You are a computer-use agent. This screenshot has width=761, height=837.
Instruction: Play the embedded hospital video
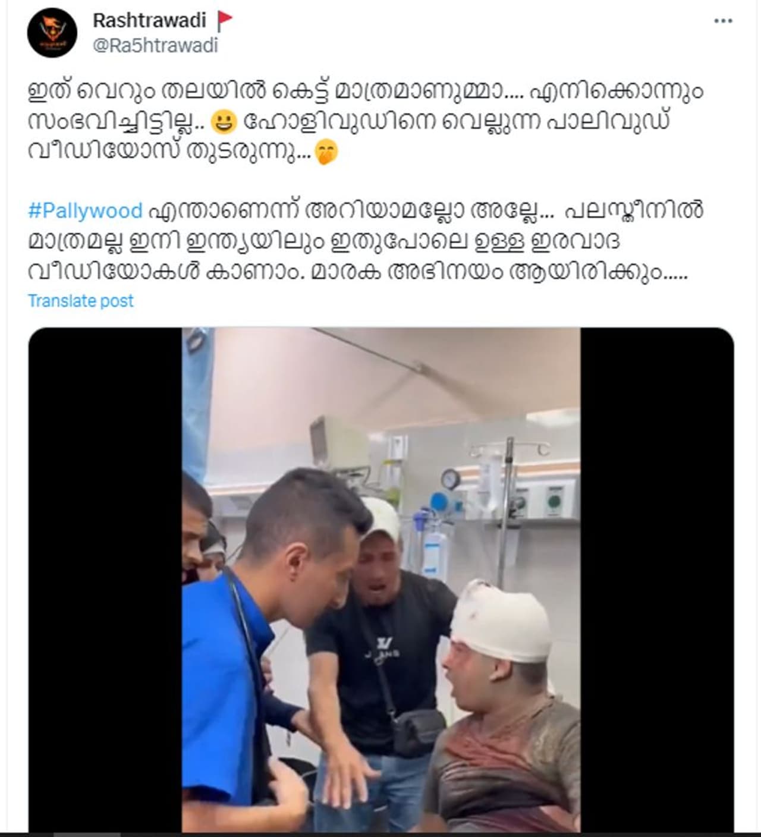click(380, 580)
